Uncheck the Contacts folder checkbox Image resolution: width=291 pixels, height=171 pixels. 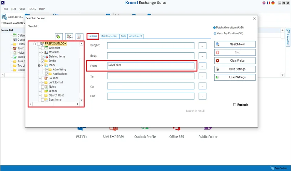[x=43, y=52]
